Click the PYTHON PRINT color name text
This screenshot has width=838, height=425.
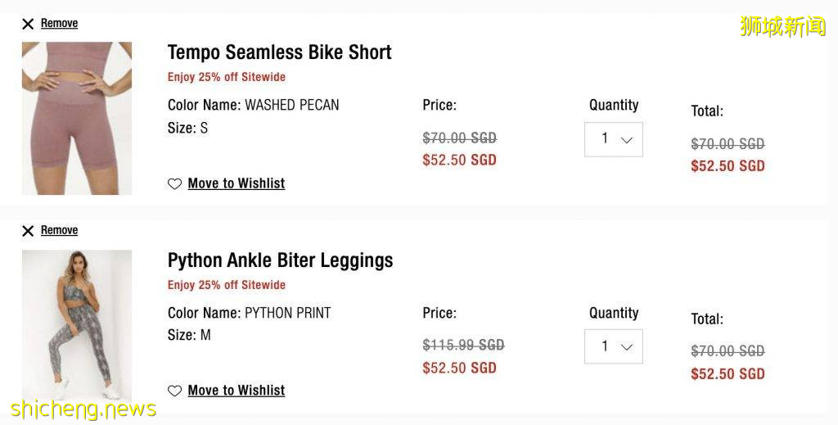pos(287,313)
